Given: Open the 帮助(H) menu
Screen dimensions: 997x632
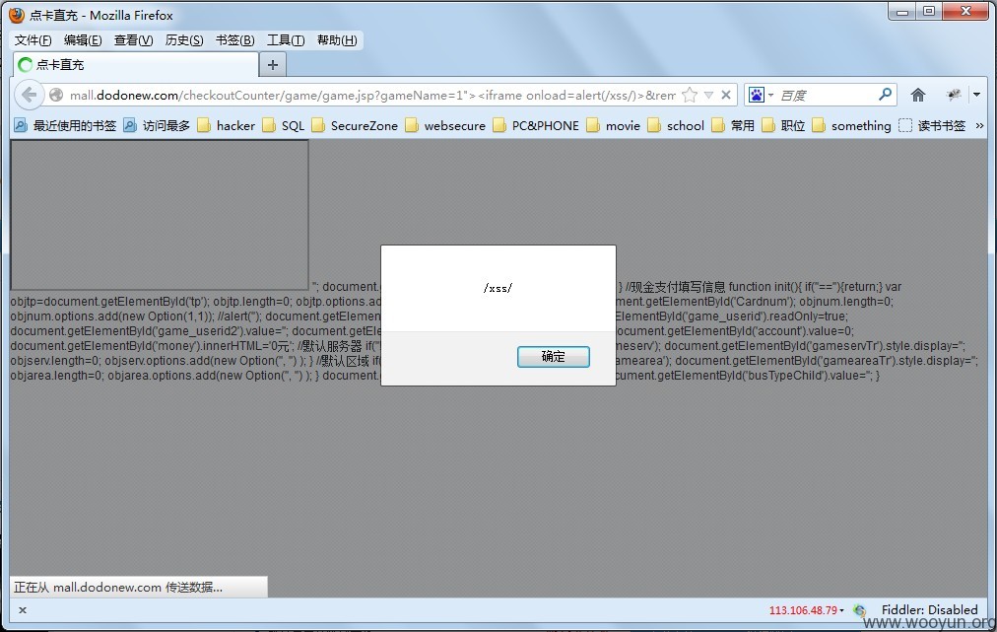Looking at the screenshot, I should point(337,40).
